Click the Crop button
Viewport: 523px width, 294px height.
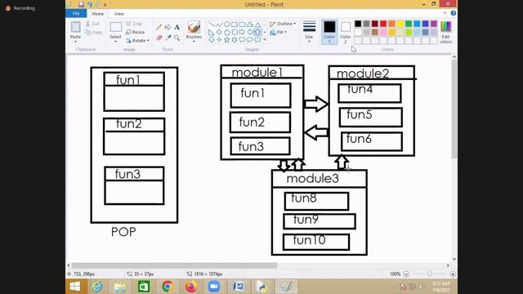pyautogui.click(x=134, y=24)
